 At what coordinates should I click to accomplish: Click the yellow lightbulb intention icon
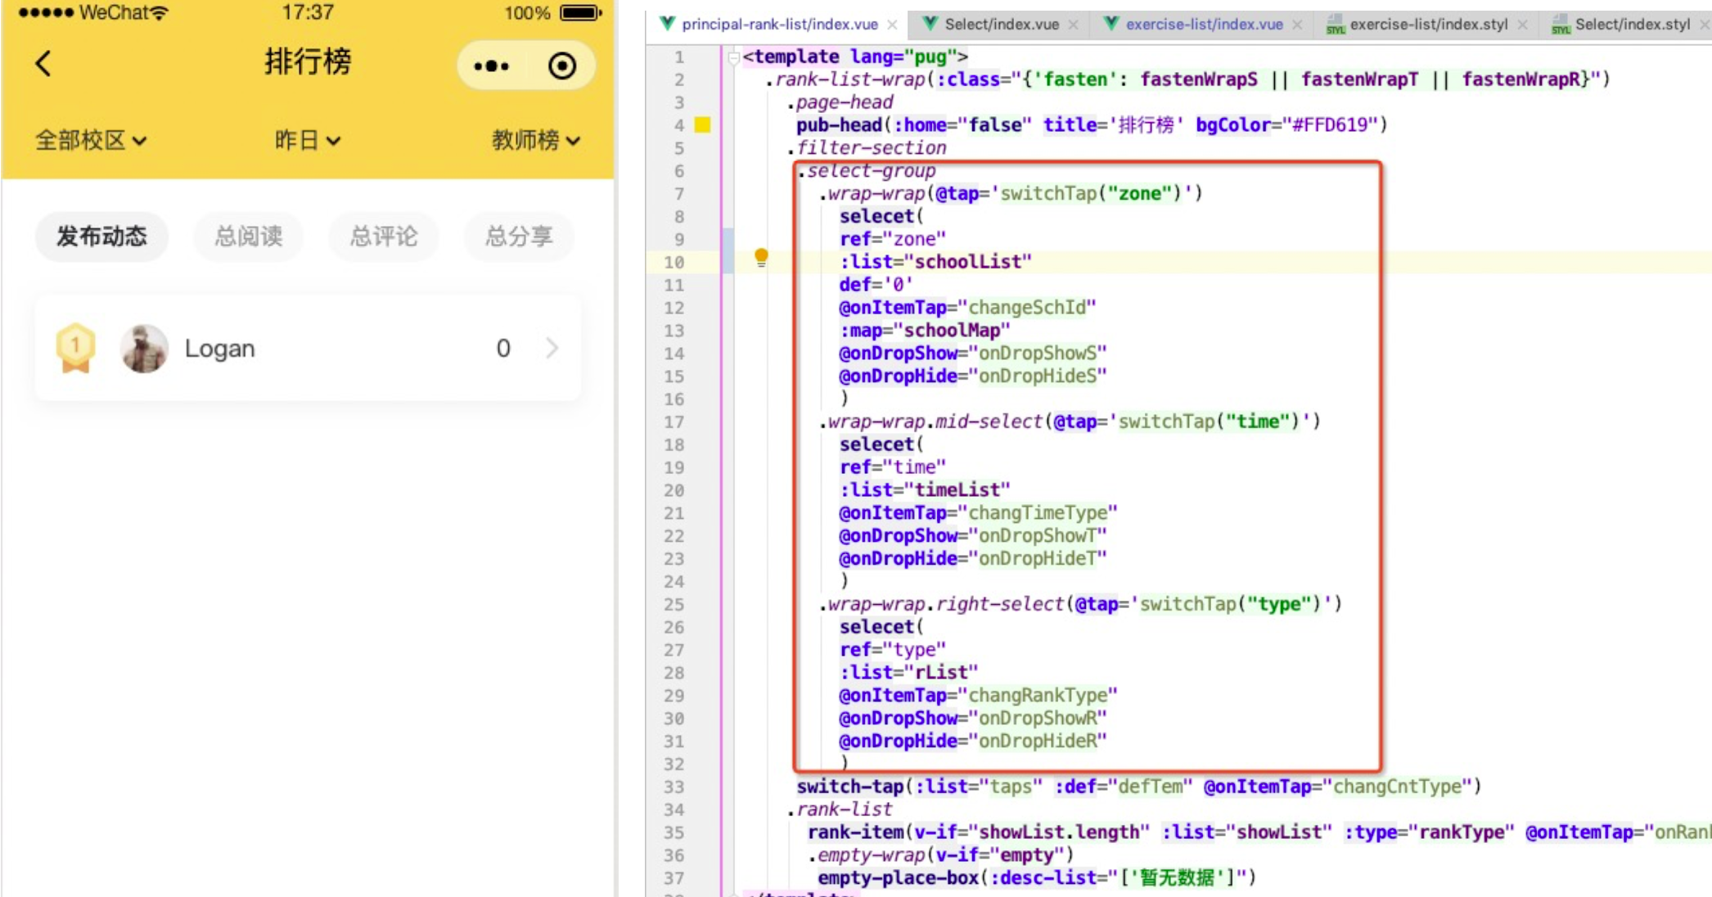tap(761, 258)
